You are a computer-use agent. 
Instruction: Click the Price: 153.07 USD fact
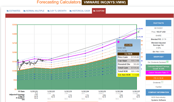[159, 32]
